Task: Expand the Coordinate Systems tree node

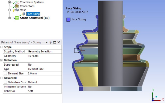Action: (x=9, y=2)
